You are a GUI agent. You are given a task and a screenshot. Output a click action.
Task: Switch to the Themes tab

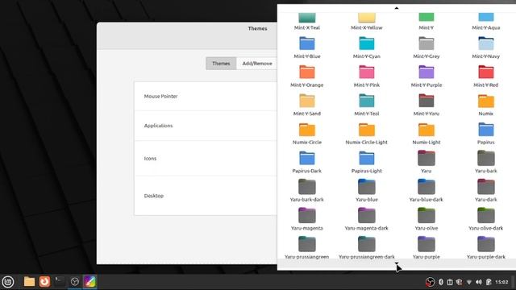(221, 64)
